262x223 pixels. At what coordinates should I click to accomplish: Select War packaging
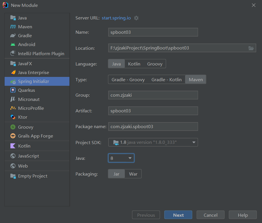(133, 174)
